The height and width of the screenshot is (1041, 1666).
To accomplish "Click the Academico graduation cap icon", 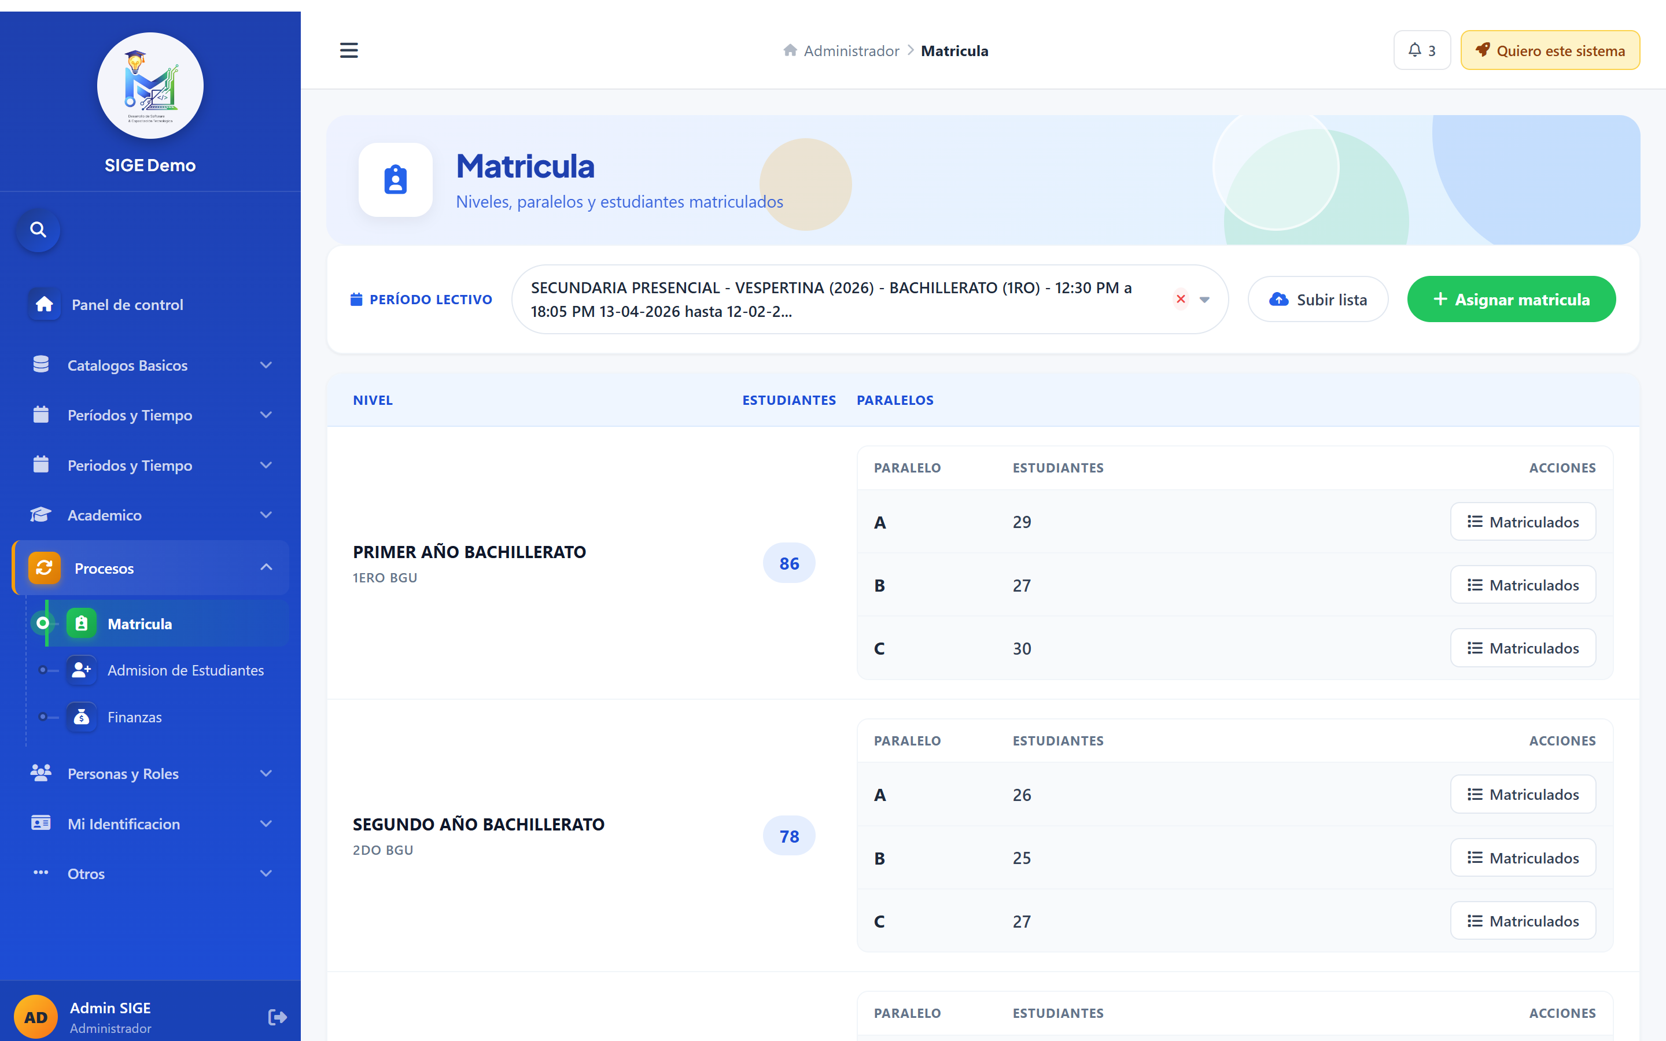I will click(x=40, y=515).
